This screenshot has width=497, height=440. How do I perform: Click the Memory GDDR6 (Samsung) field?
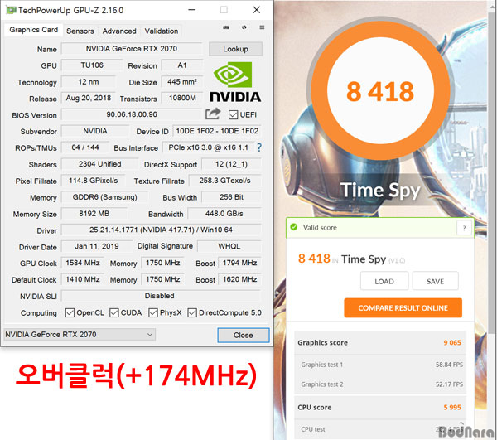click(x=105, y=197)
